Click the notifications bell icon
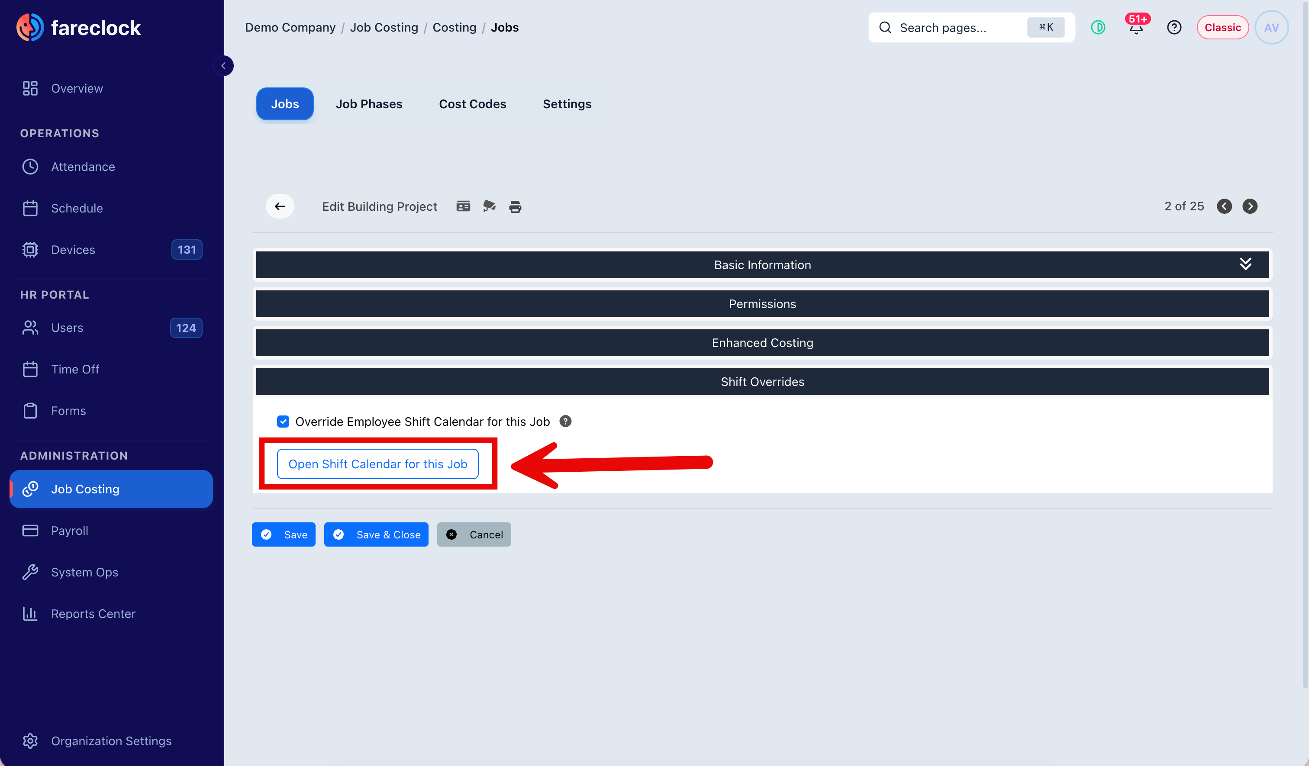This screenshot has width=1309, height=766. [x=1136, y=28]
